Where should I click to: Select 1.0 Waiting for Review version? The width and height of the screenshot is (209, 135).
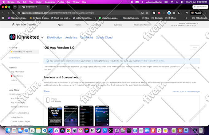(x=24, y=52)
